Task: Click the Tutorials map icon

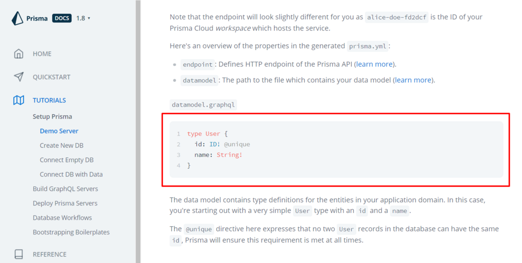Action: coord(19,100)
